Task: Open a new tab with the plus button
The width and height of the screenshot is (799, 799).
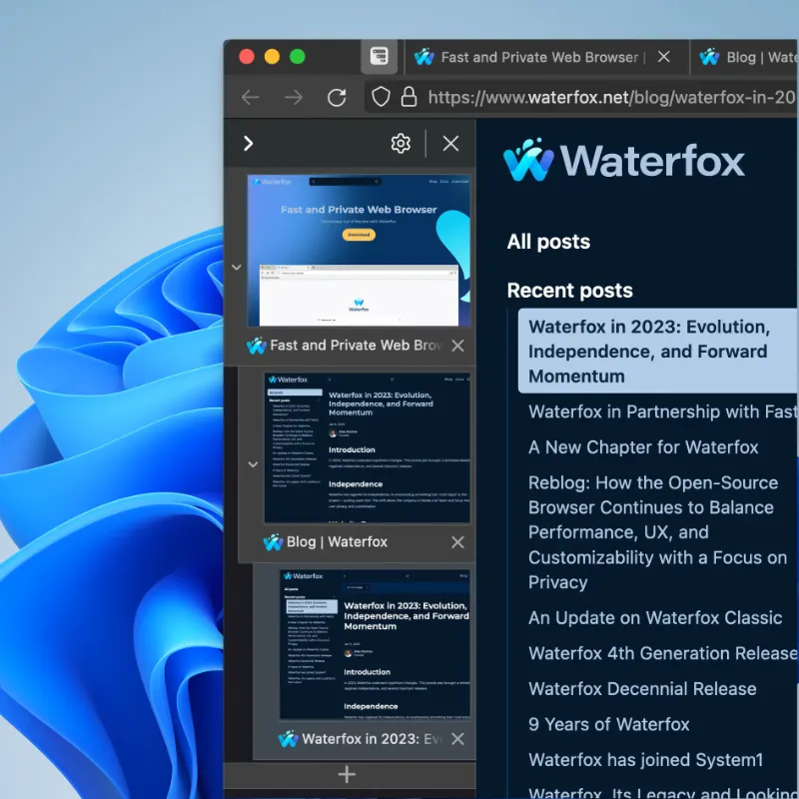Action: click(x=347, y=773)
